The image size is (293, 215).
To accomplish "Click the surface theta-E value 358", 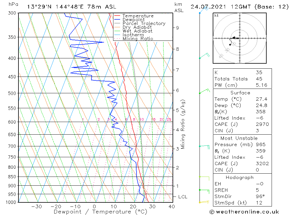I will (x=260, y=112).
